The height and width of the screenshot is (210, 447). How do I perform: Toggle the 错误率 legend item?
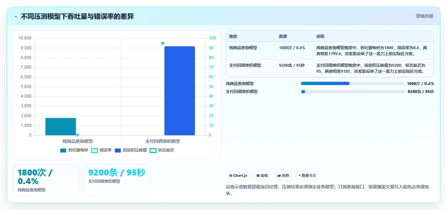coord(101,150)
